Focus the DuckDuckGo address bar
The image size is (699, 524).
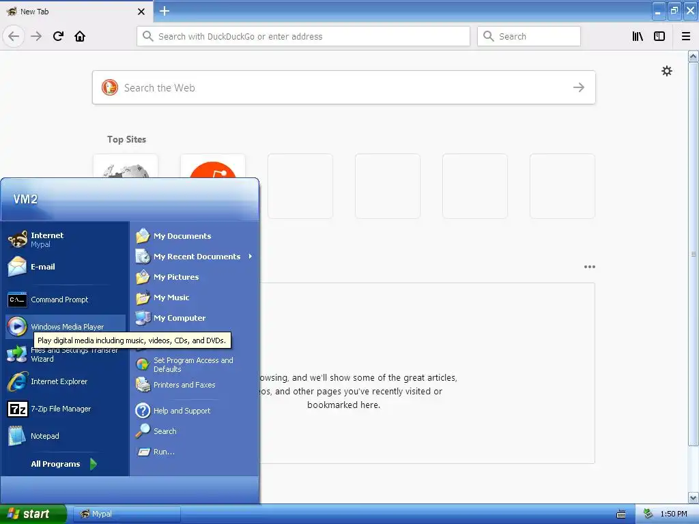coord(303,36)
